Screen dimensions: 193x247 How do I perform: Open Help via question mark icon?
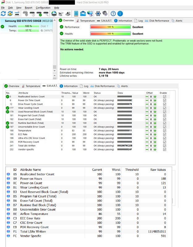pos(113,14)
